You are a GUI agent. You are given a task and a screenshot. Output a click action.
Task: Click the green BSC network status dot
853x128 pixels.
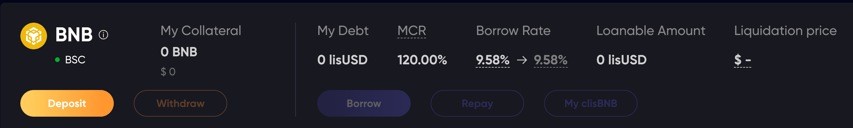(x=57, y=60)
